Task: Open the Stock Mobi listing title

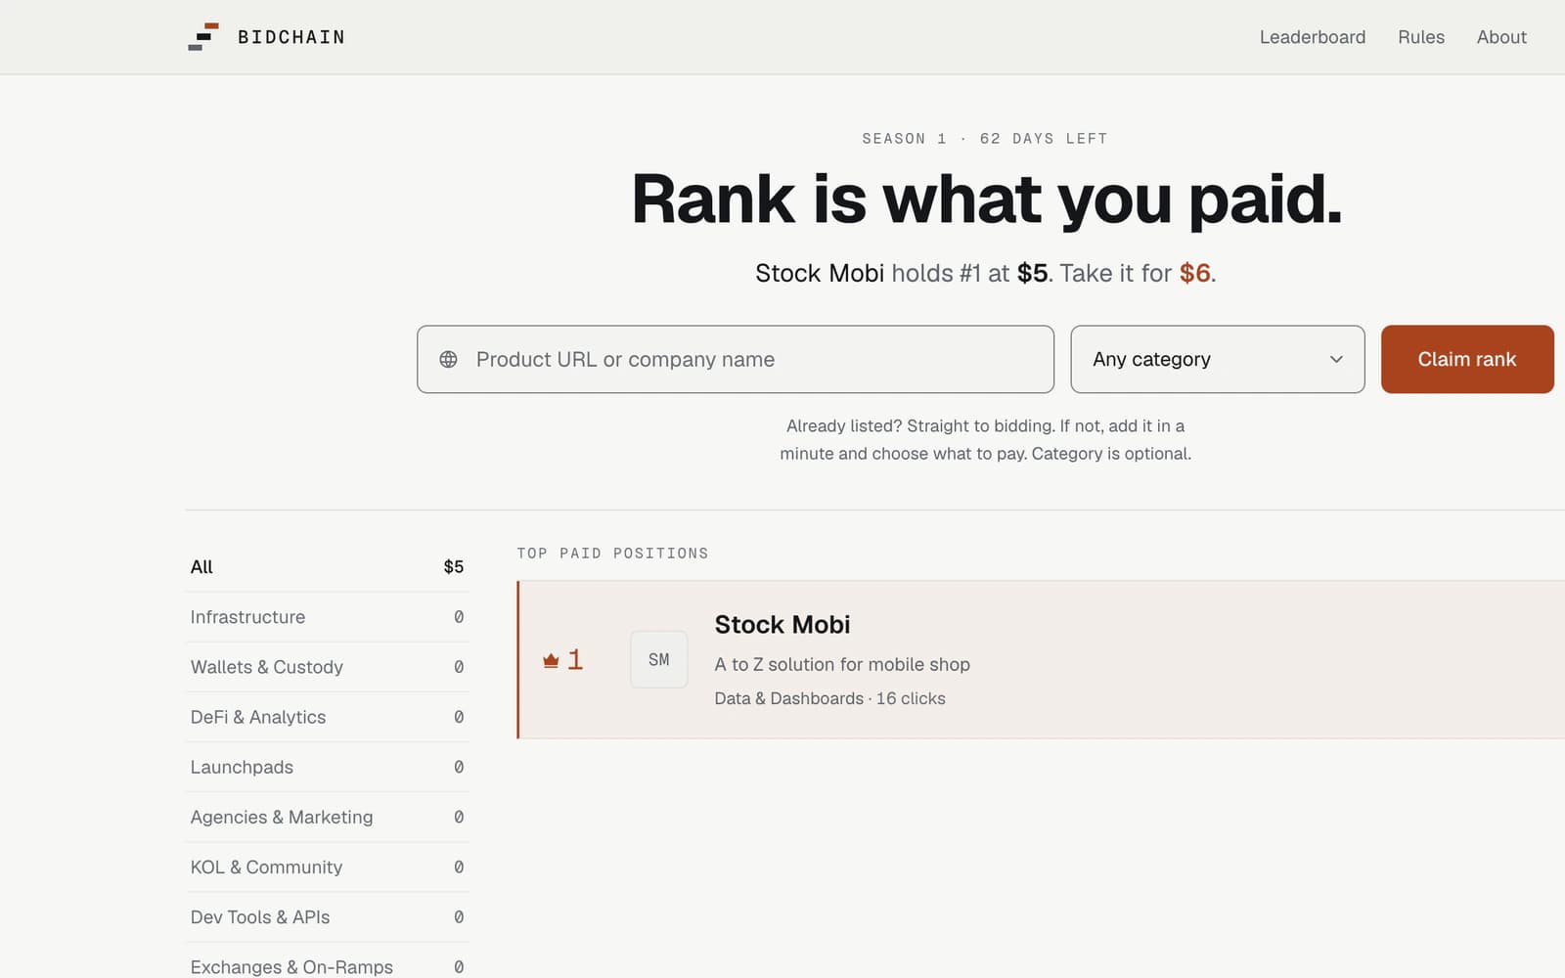Action: pyautogui.click(x=782, y=624)
